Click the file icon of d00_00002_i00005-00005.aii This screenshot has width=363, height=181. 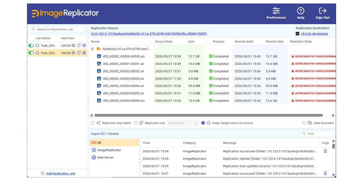99,93
